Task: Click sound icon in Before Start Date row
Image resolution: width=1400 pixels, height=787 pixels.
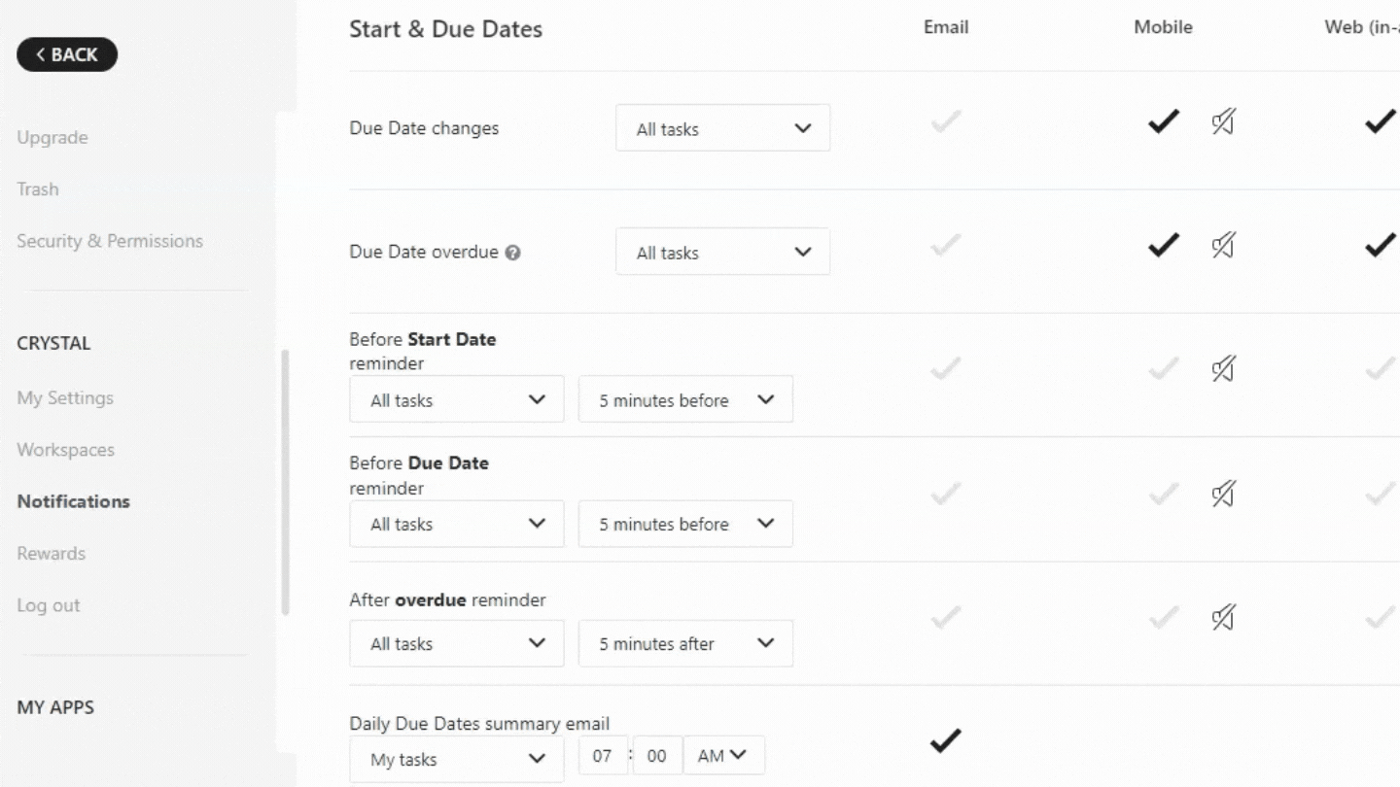Action: tap(1223, 369)
